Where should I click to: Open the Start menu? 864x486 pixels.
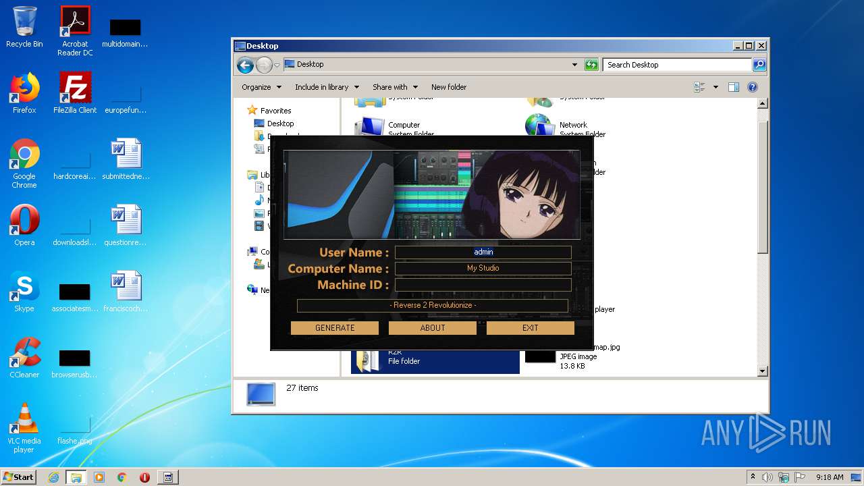click(18, 477)
